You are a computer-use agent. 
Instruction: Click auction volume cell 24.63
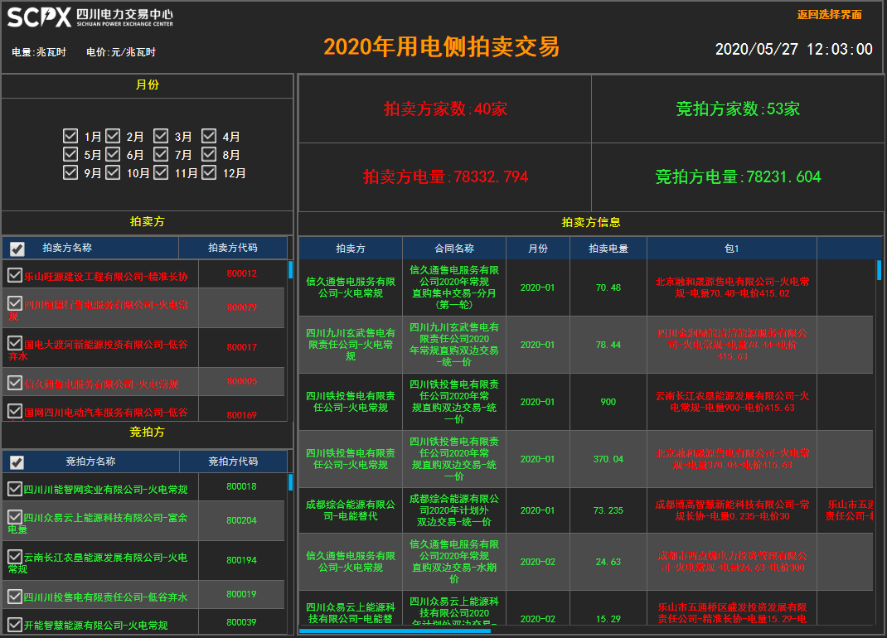[x=608, y=562]
